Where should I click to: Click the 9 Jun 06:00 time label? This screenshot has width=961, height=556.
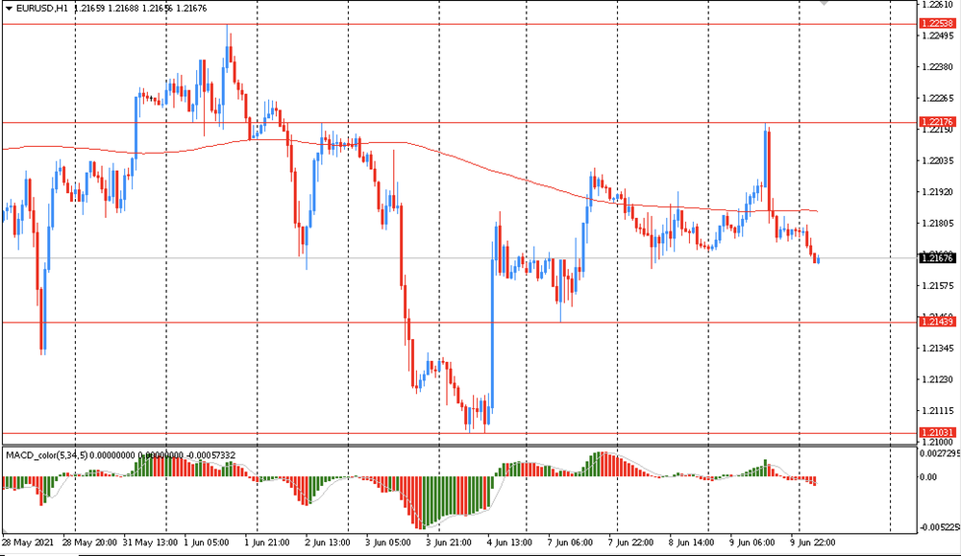point(752,543)
